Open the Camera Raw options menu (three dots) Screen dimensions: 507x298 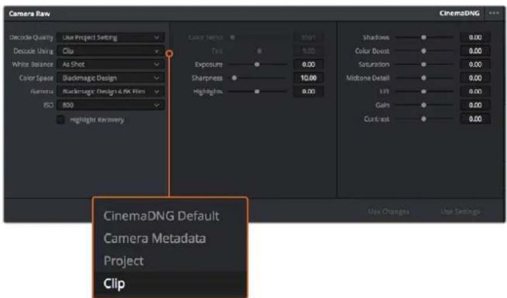[x=494, y=13]
